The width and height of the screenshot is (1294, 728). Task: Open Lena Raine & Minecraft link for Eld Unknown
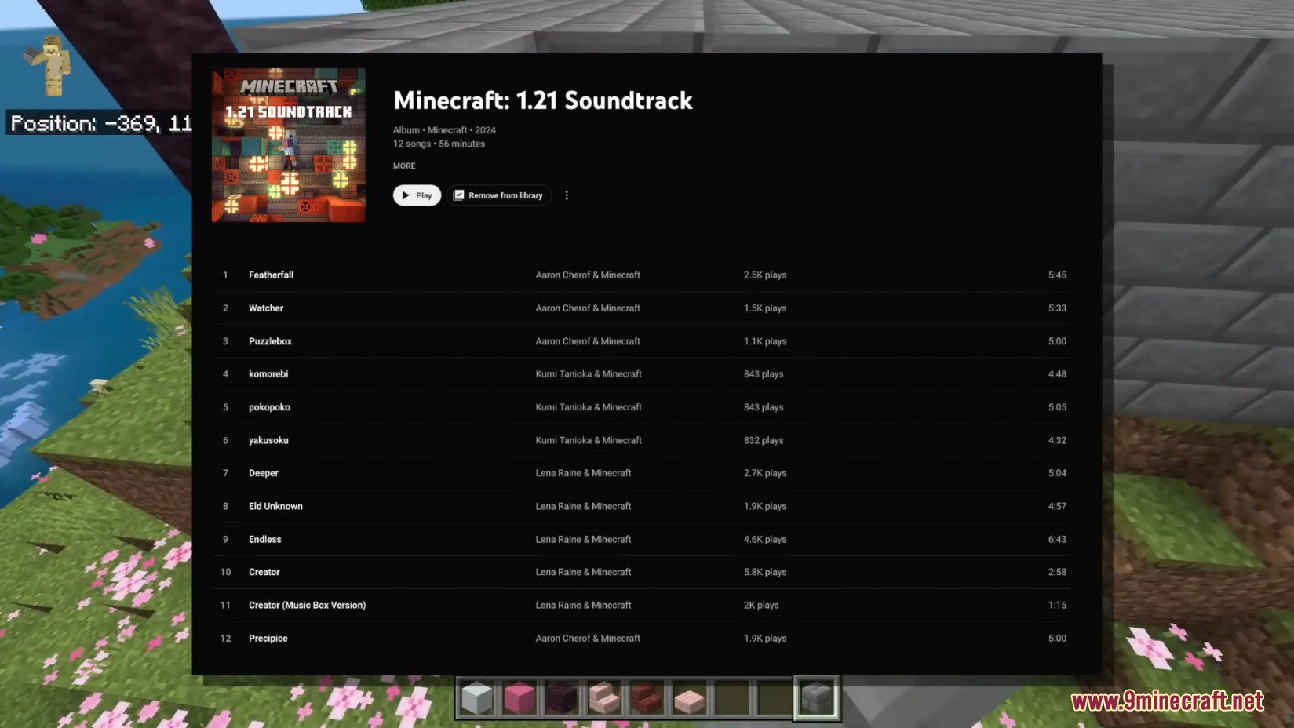pos(583,506)
